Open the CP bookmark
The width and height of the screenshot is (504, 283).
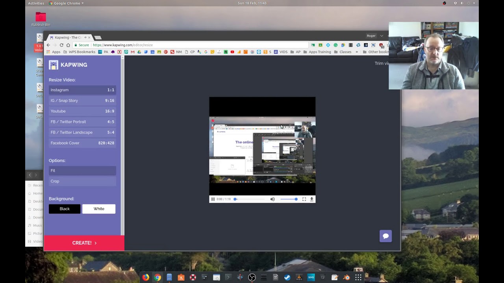190,52
